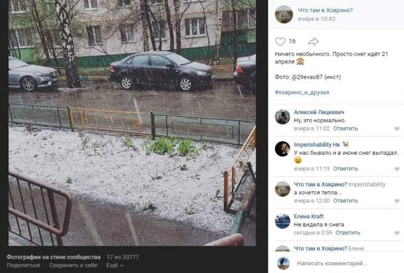This screenshot has height=273, width=404.
Task: Like Алексей Лицкевич's comment
Action: [x=397, y=129]
